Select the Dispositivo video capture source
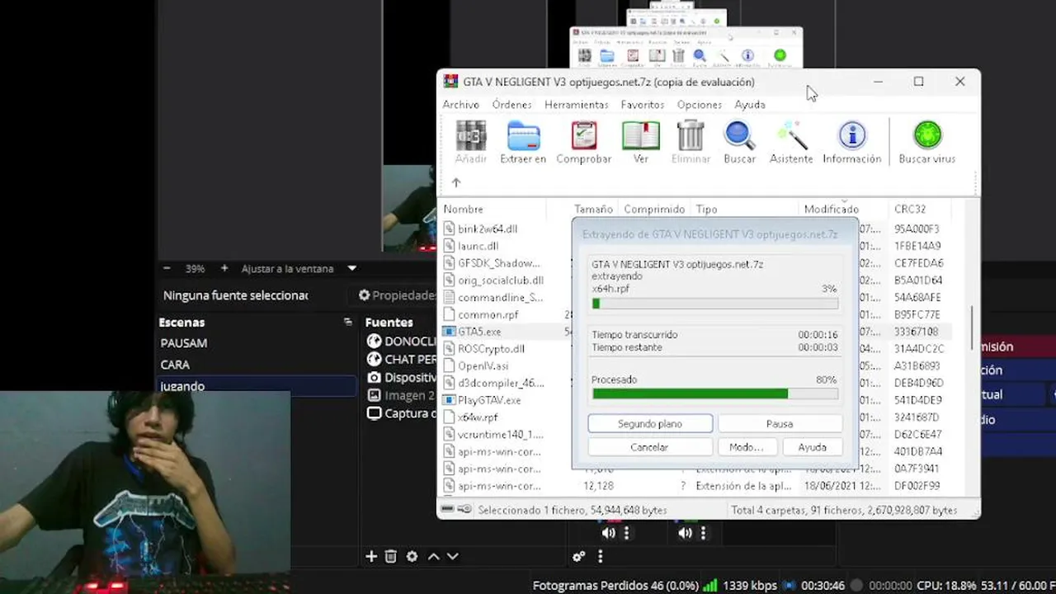This screenshot has width=1056, height=594. coord(401,377)
